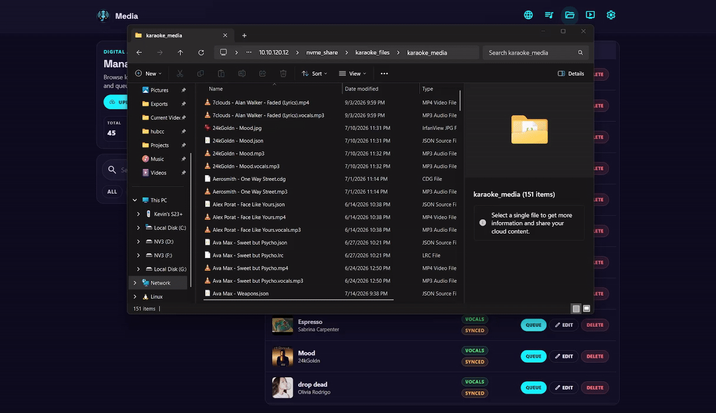
Task: Click the Cut icon in Explorer toolbar
Action: click(180, 73)
